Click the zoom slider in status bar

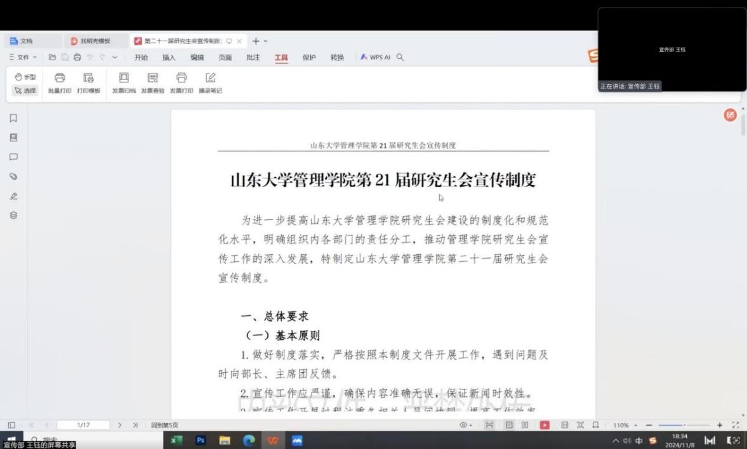click(684, 425)
